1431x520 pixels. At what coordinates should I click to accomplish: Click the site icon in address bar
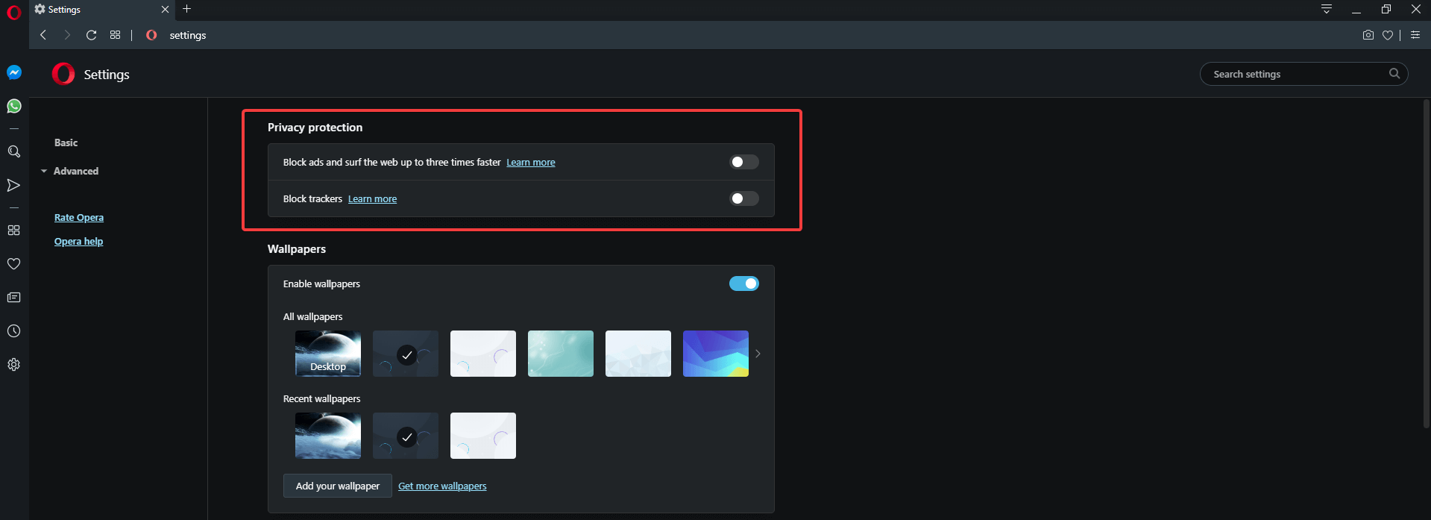pos(151,35)
